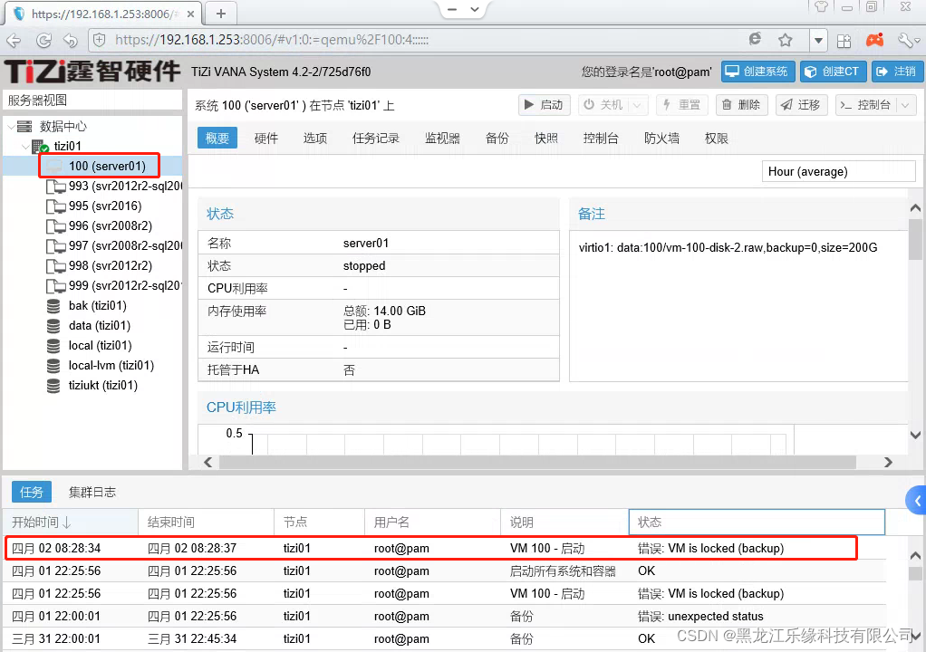Click the star bookmark icon
The width and height of the screenshot is (926, 652).
(785, 40)
